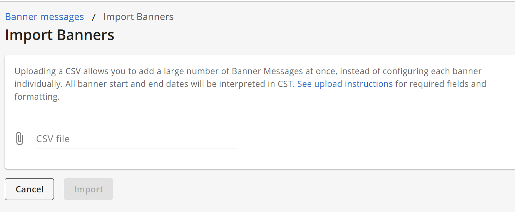Click the See upload instructions link
The image size is (515, 212).
(345, 84)
